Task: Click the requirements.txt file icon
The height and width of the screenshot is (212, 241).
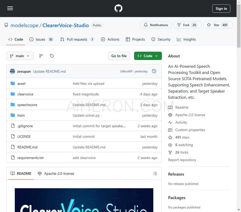Action: point(13,157)
